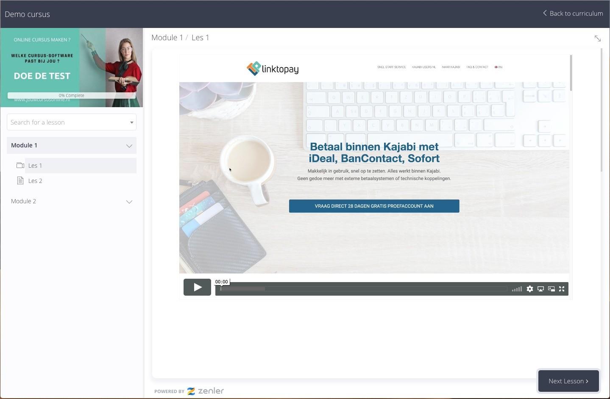Screen dimensions: 610x399
Task: Open lesson Les 2 in sidebar
Action: [x=35, y=181]
